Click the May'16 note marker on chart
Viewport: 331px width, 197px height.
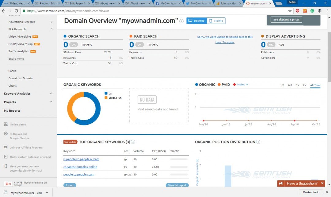204,121
